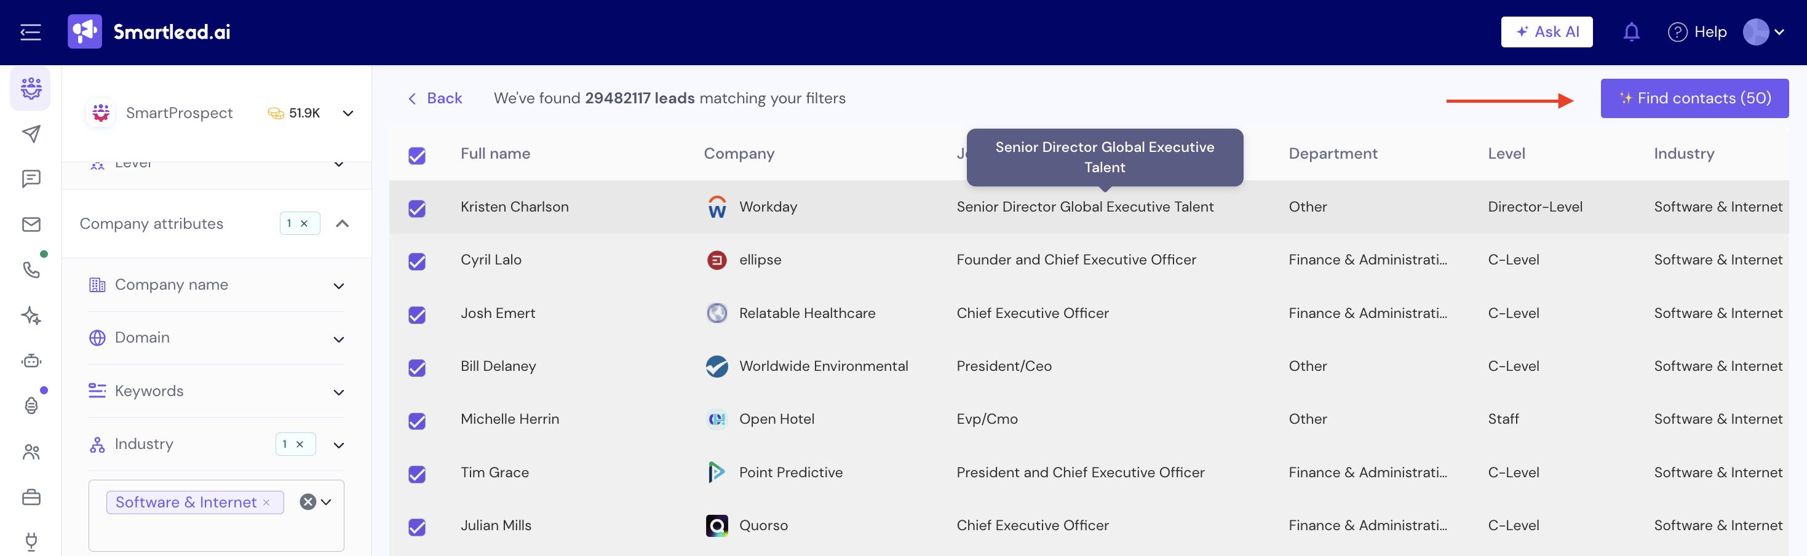Image resolution: width=1807 pixels, height=556 pixels.
Task: Open the account dropdown chevron beside avatar
Action: [1779, 32]
